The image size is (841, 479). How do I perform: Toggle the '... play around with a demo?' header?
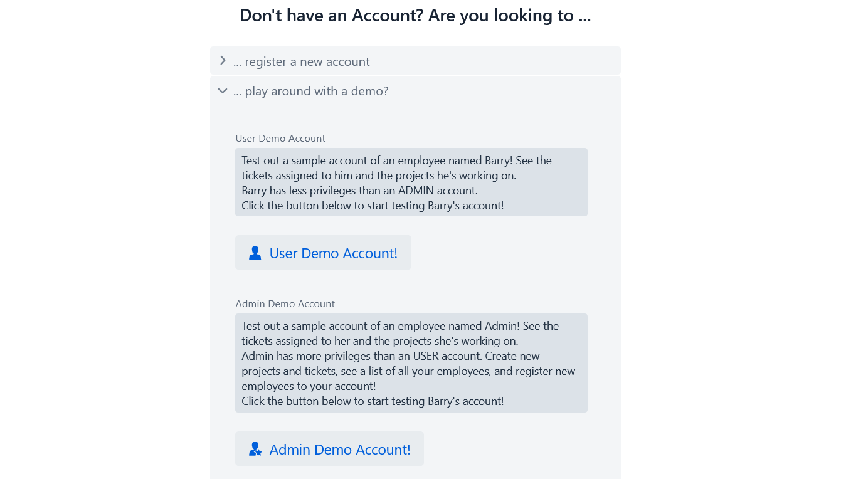pyautogui.click(x=415, y=91)
